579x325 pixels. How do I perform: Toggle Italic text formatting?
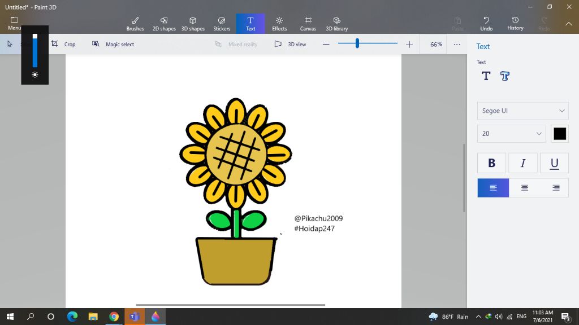click(523, 163)
